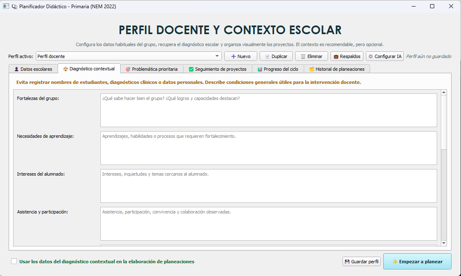
Task: Click the 'Fortalezas del grupo:' label
Action: 38,98
